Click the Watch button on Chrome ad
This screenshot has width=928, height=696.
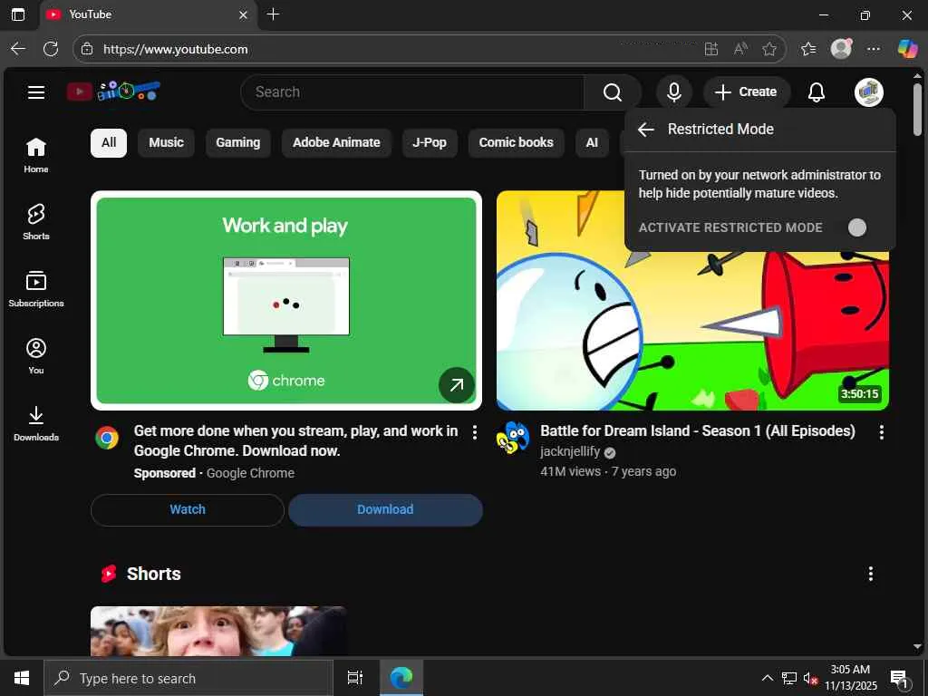tap(188, 509)
